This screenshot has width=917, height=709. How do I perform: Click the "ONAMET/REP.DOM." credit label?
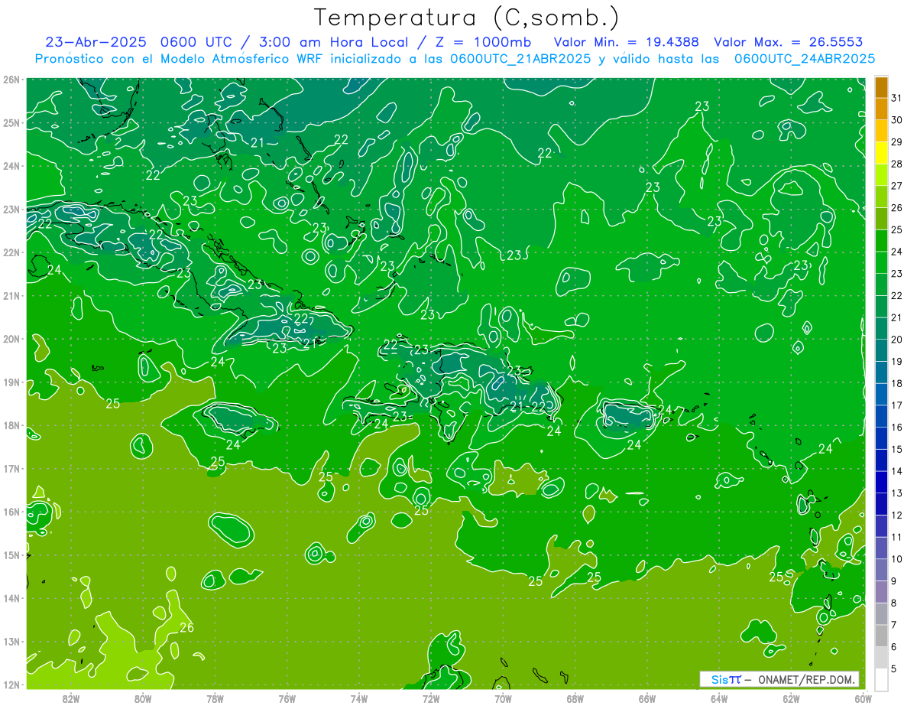click(806, 679)
